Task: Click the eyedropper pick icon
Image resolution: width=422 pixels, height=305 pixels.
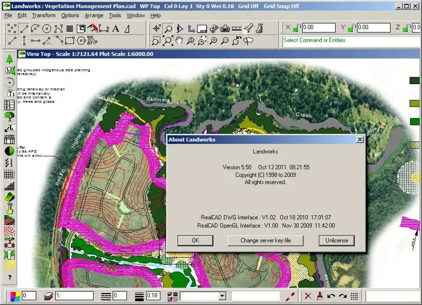Action: pos(290,296)
